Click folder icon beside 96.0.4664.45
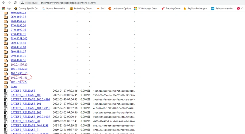The height and width of the screenshot is (134, 245). 6,21
